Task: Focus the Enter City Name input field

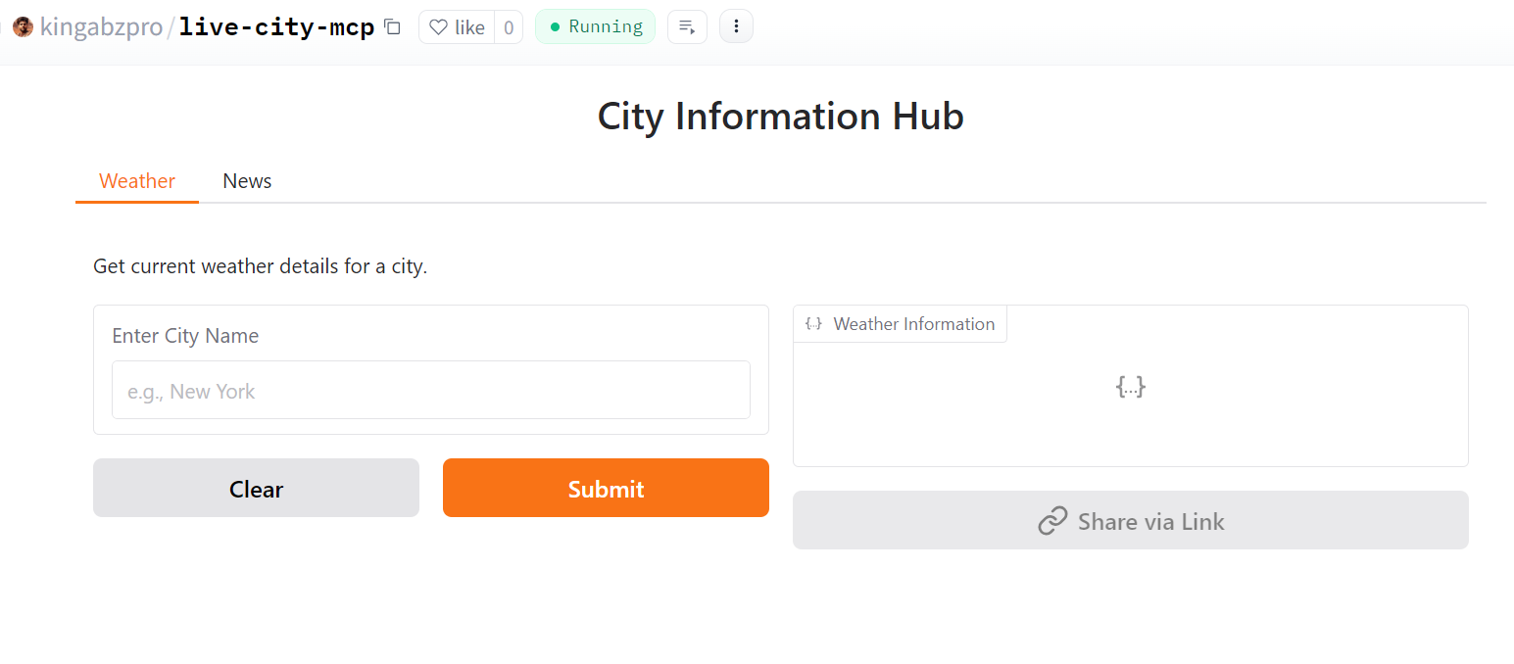Action: [x=431, y=390]
